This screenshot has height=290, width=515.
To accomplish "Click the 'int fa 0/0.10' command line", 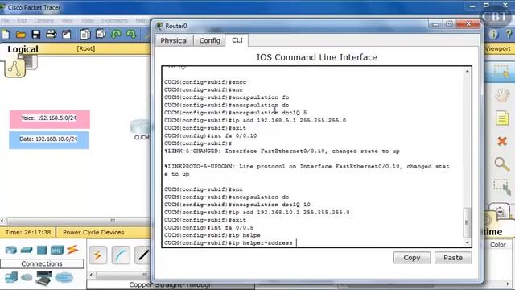I will [211, 136].
